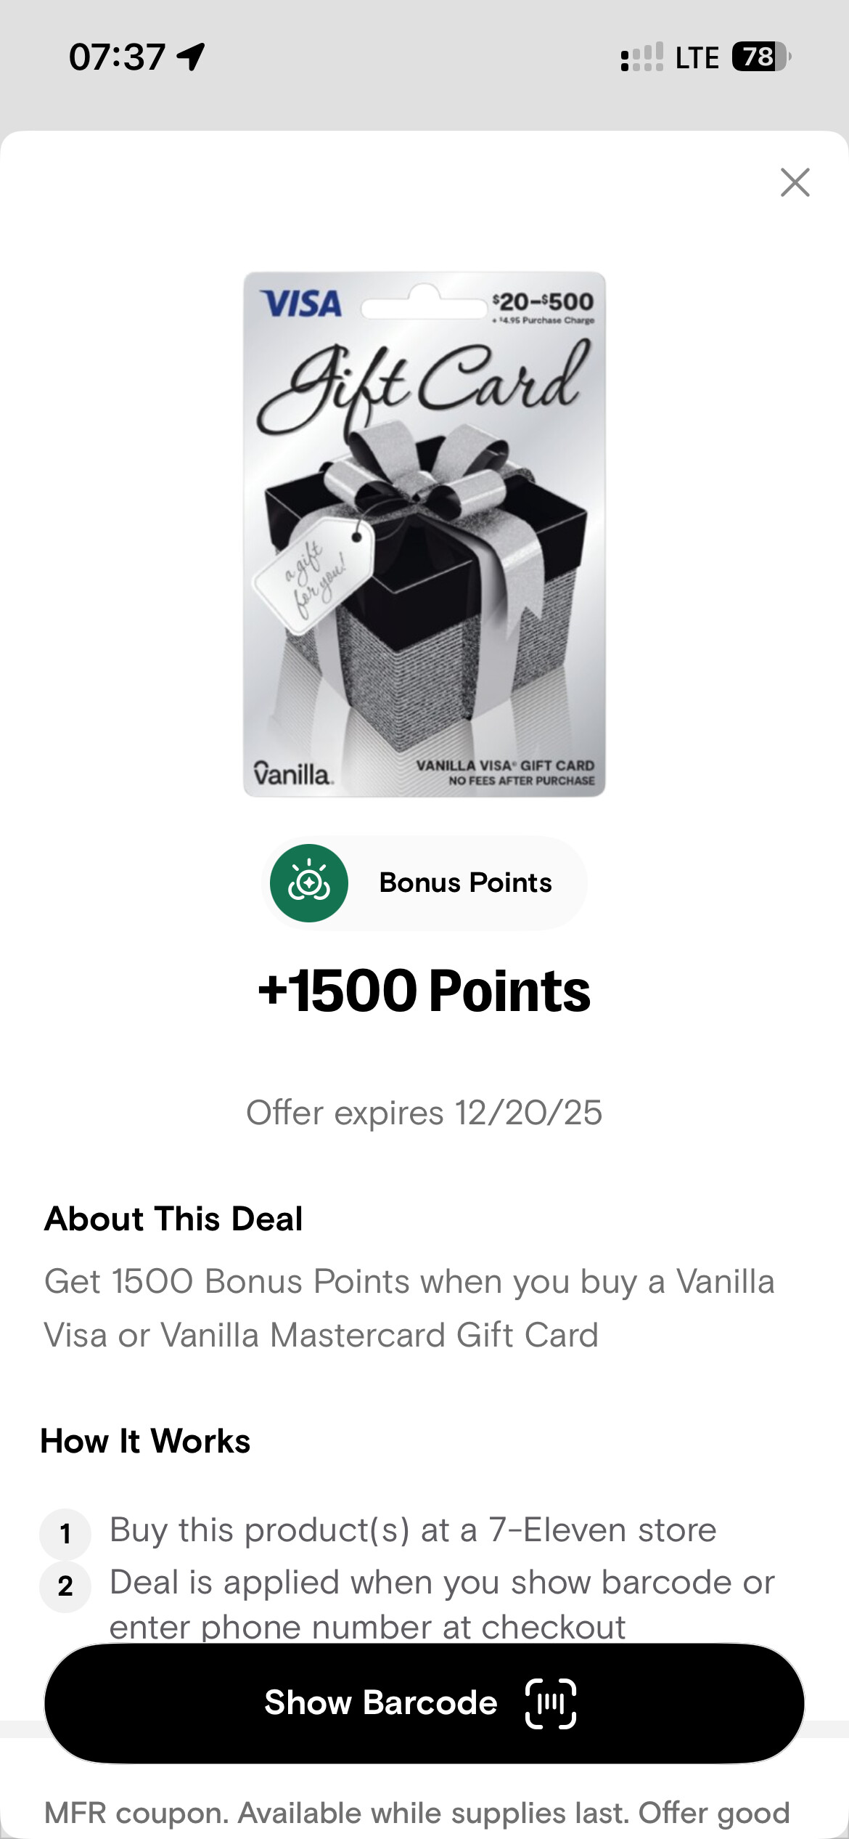Click the Vanilla logo on gift card
This screenshot has width=849, height=1839.
293,774
